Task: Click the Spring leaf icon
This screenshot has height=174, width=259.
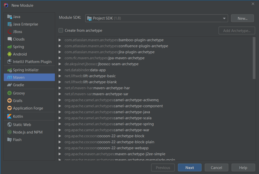Action: [10, 47]
